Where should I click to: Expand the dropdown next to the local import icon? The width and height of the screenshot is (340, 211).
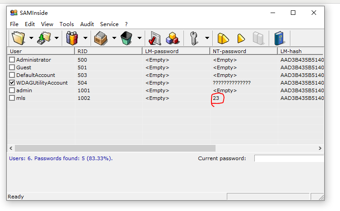(57, 38)
